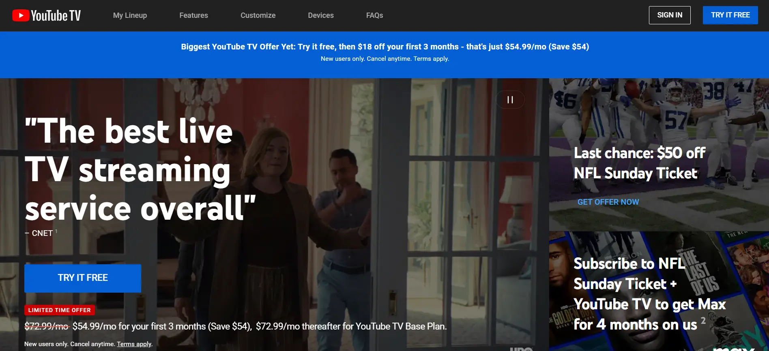Open GET OFFER NOW for NFL Sunday Ticket
The height and width of the screenshot is (351, 769).
[608, 202]
